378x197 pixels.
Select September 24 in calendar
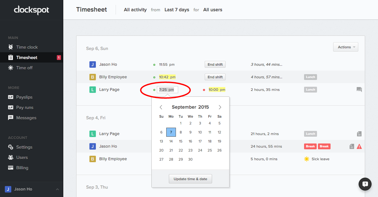[x=200, y=150]
